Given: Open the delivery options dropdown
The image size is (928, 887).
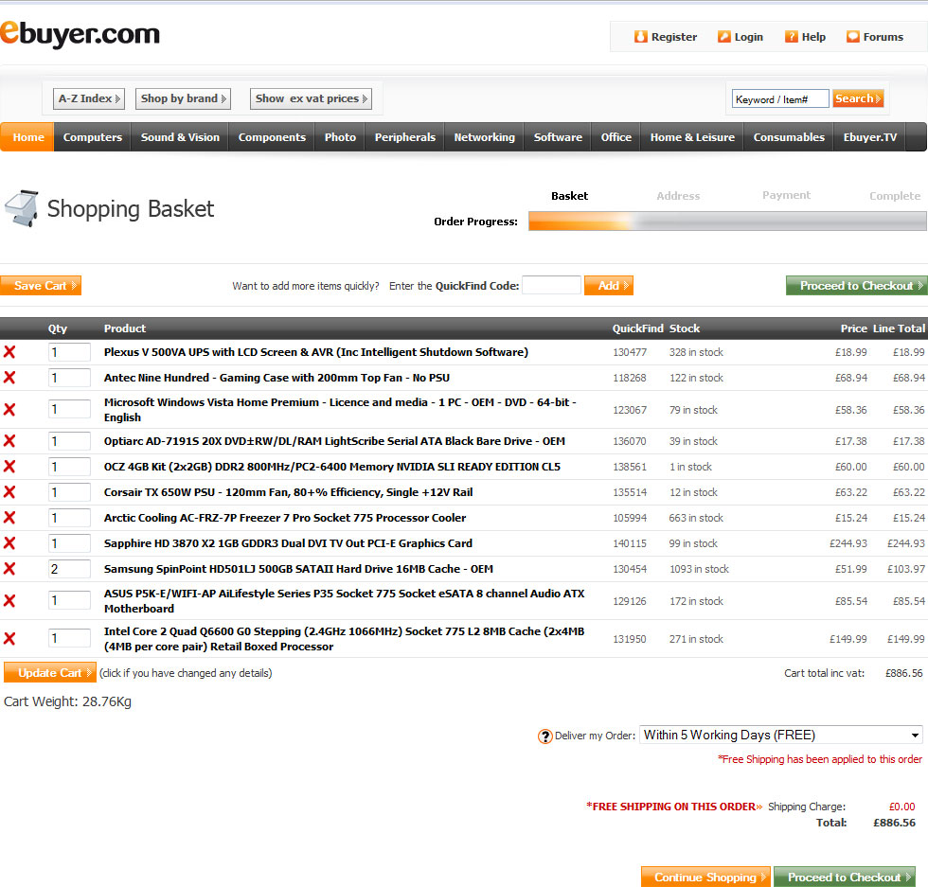Looking at the screenshot, I should (x=780, y=735).
